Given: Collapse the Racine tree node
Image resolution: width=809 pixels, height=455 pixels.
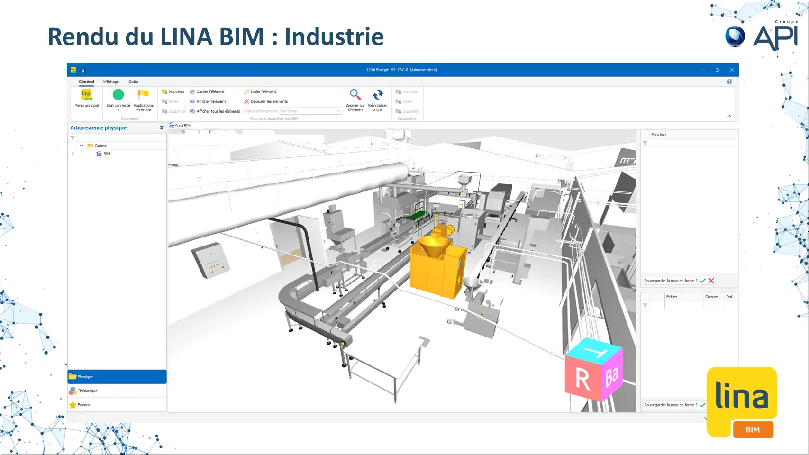Looking at the screenshot, I should (82, 146).
